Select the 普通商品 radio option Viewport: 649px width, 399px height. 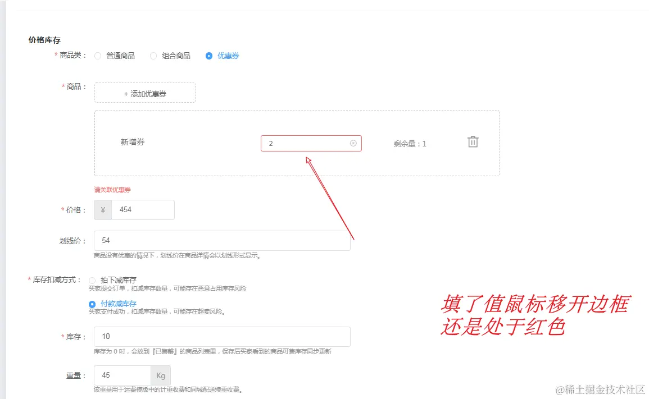coord(98,56)
